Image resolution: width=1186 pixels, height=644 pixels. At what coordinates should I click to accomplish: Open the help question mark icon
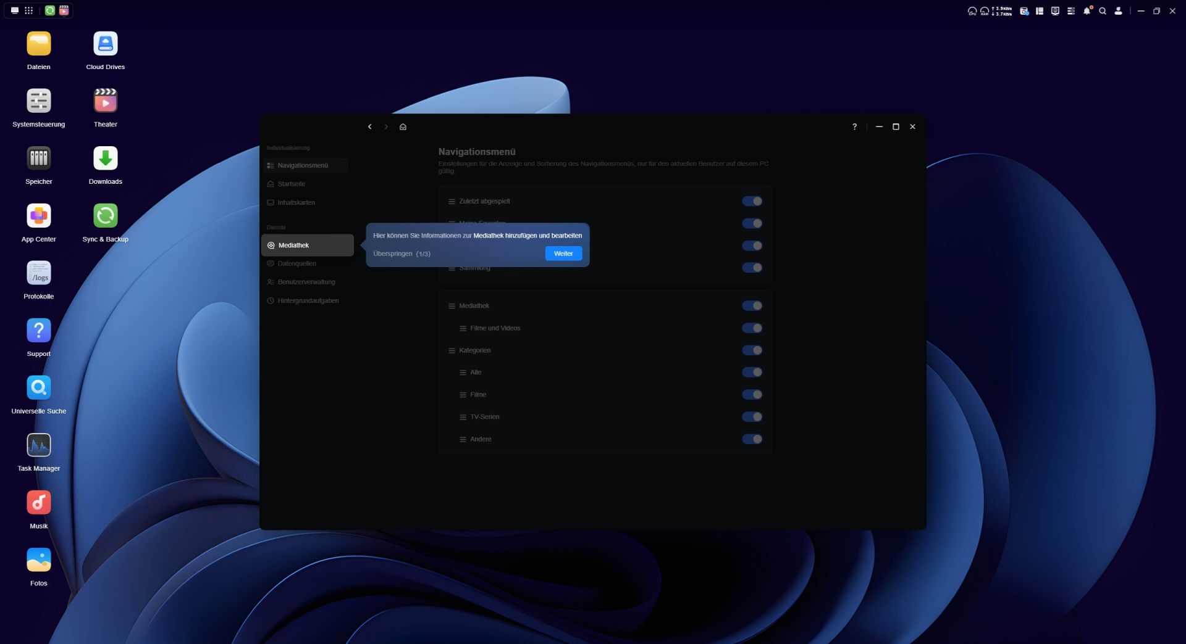coord(854,127)
